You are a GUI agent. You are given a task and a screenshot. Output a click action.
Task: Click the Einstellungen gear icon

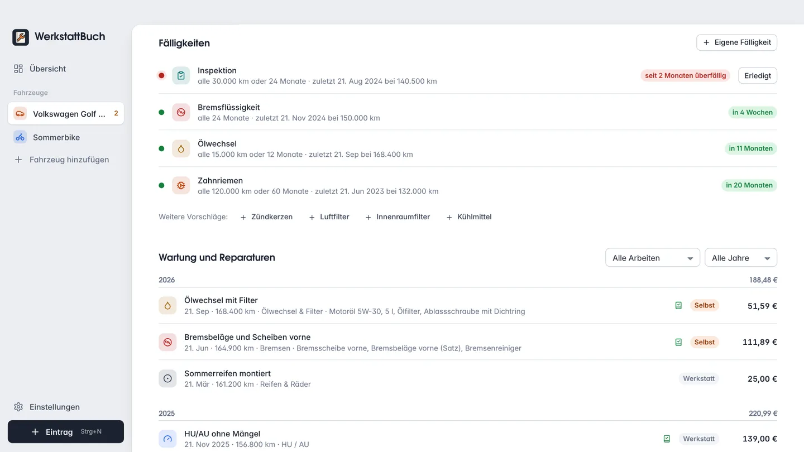(x=18, y=407)
